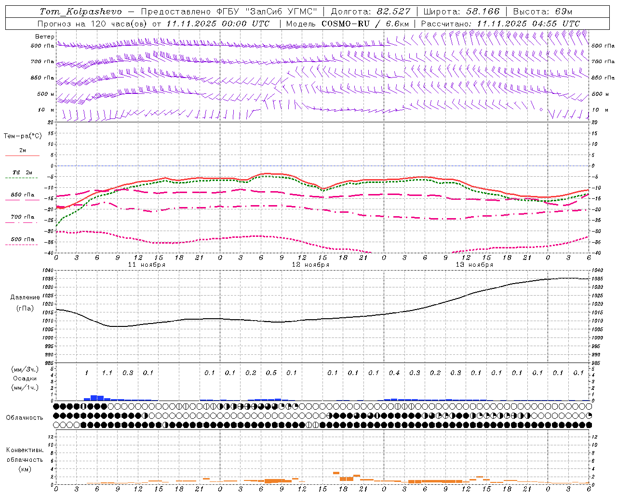Image resolution: width=617 pixels, height=493 pixels.
Task: Click the '850 гПа' temperature legend entry
Action: point(23,195)
